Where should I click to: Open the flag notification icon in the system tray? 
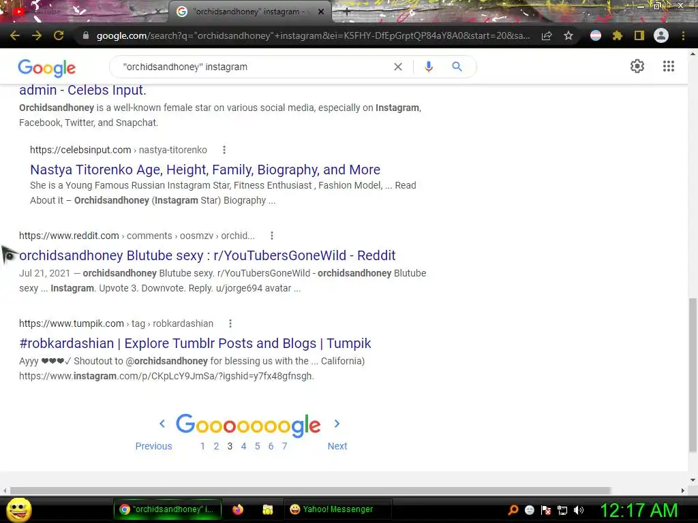[546, 510]
